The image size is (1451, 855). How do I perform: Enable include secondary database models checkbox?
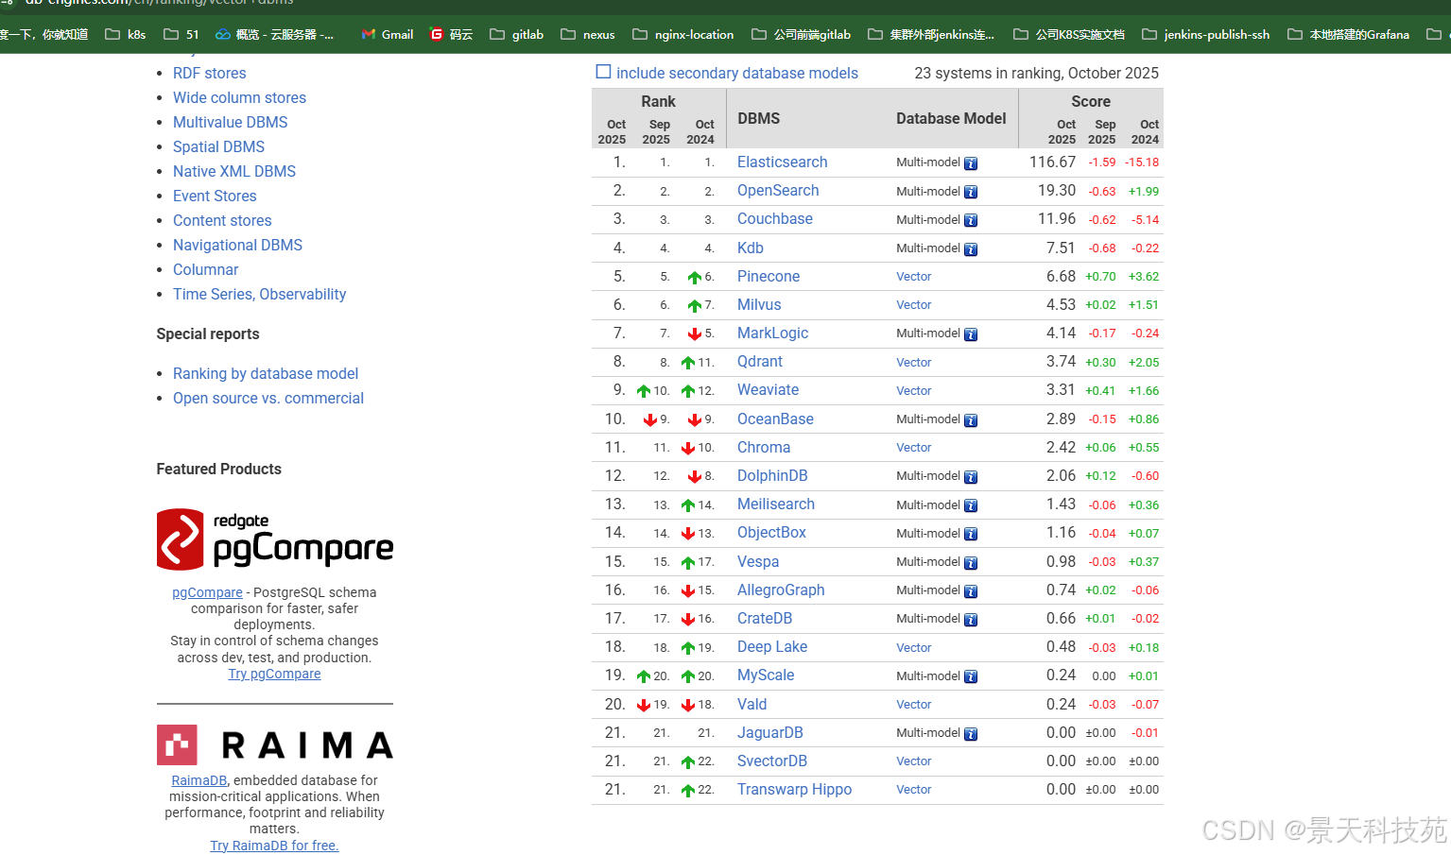pos(603,72)
